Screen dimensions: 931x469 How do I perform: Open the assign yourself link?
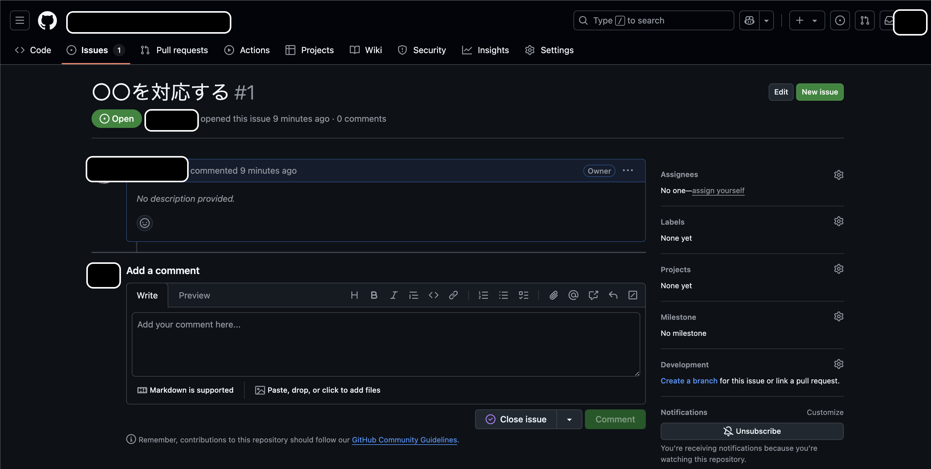(718, 190)
